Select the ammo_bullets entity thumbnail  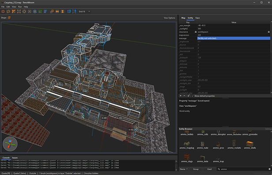(x=187, y=133)
